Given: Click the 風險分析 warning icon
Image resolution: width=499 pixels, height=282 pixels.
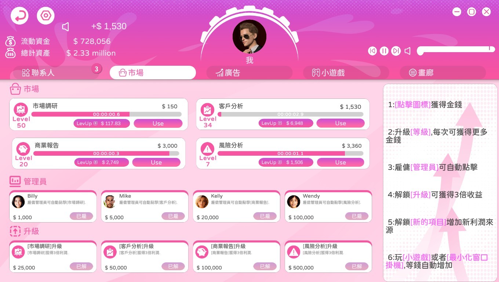Looking at the screenshot, I should 208,149.
